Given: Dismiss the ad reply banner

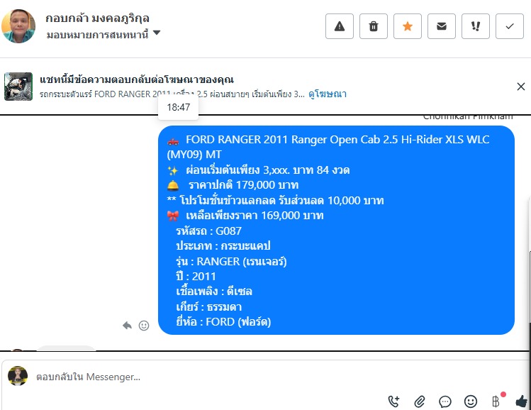Looking at the screenshot, I should (521, 87).
